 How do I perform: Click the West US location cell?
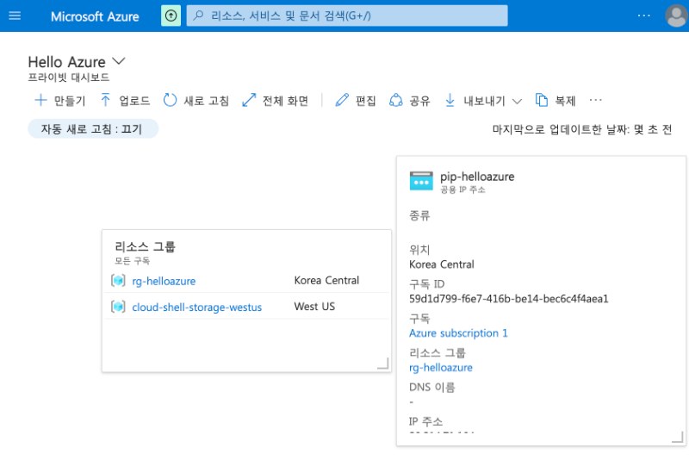click(314, 306)
